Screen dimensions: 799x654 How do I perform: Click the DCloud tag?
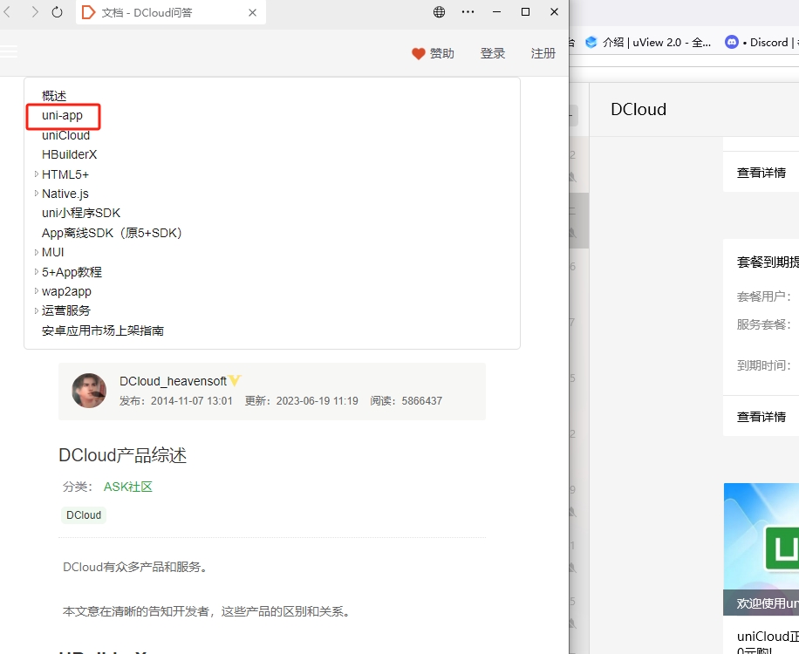[x=84, y=515]
